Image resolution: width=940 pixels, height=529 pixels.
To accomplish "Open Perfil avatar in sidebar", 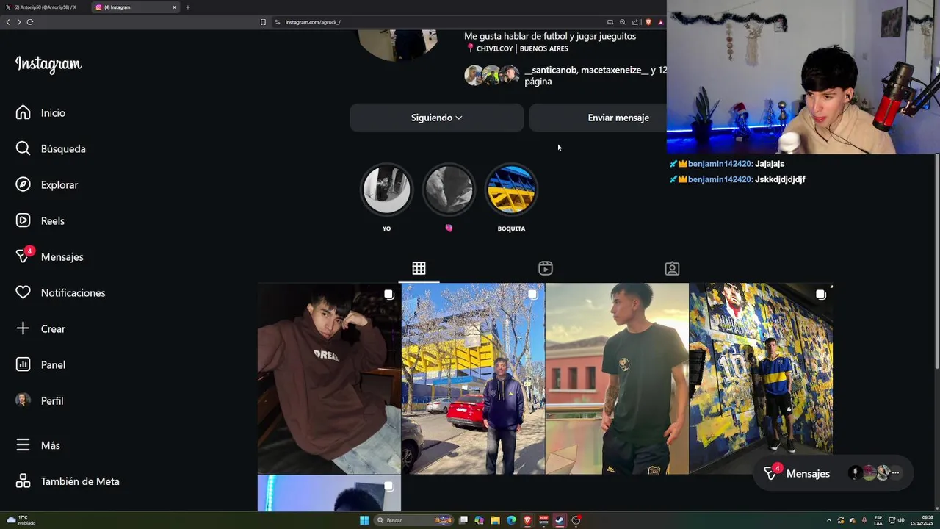I will [23, 400].
